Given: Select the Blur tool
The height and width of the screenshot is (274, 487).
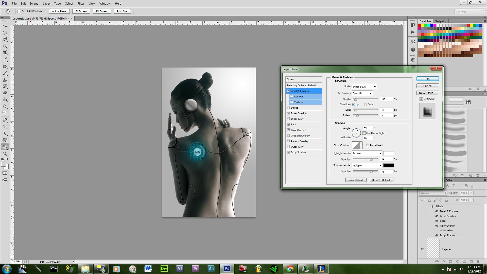Looking at the screenshot, I should point(5,106).
